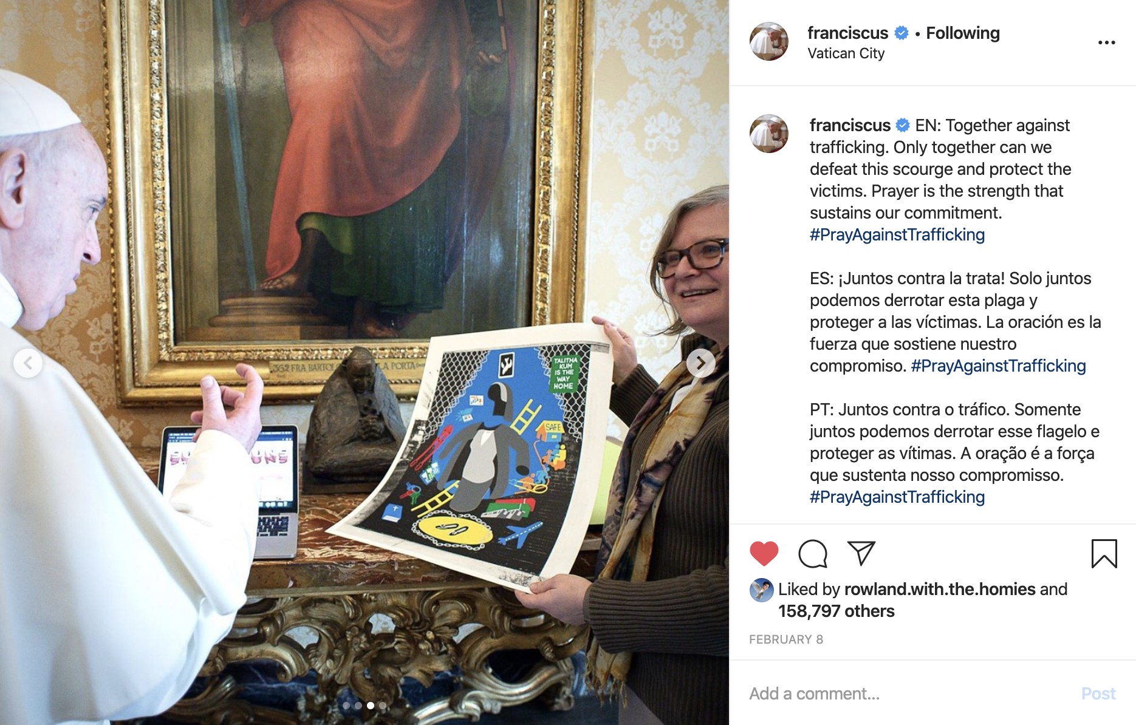Open the Vatican City location link

click(x=846, y=53)
